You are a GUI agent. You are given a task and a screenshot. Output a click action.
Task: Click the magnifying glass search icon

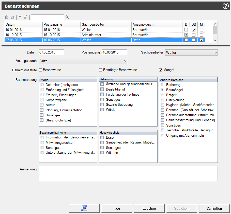(x=67, y=17)
